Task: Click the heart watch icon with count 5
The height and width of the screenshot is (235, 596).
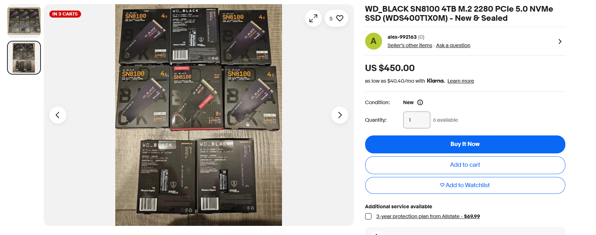Action: click(x=336, y=18)
